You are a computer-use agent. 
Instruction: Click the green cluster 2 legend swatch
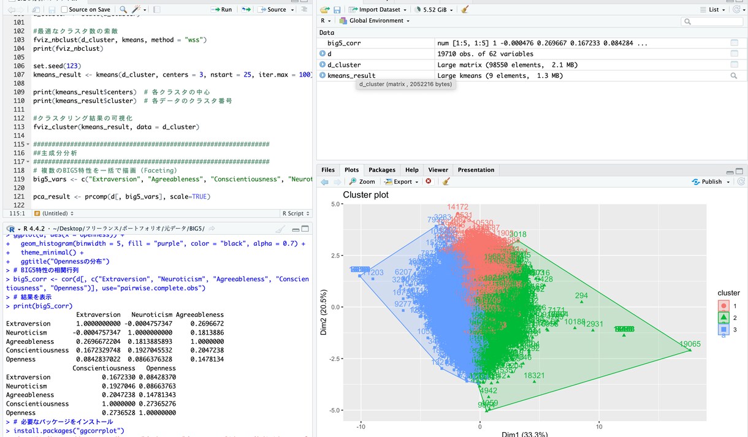pos(724,317)
